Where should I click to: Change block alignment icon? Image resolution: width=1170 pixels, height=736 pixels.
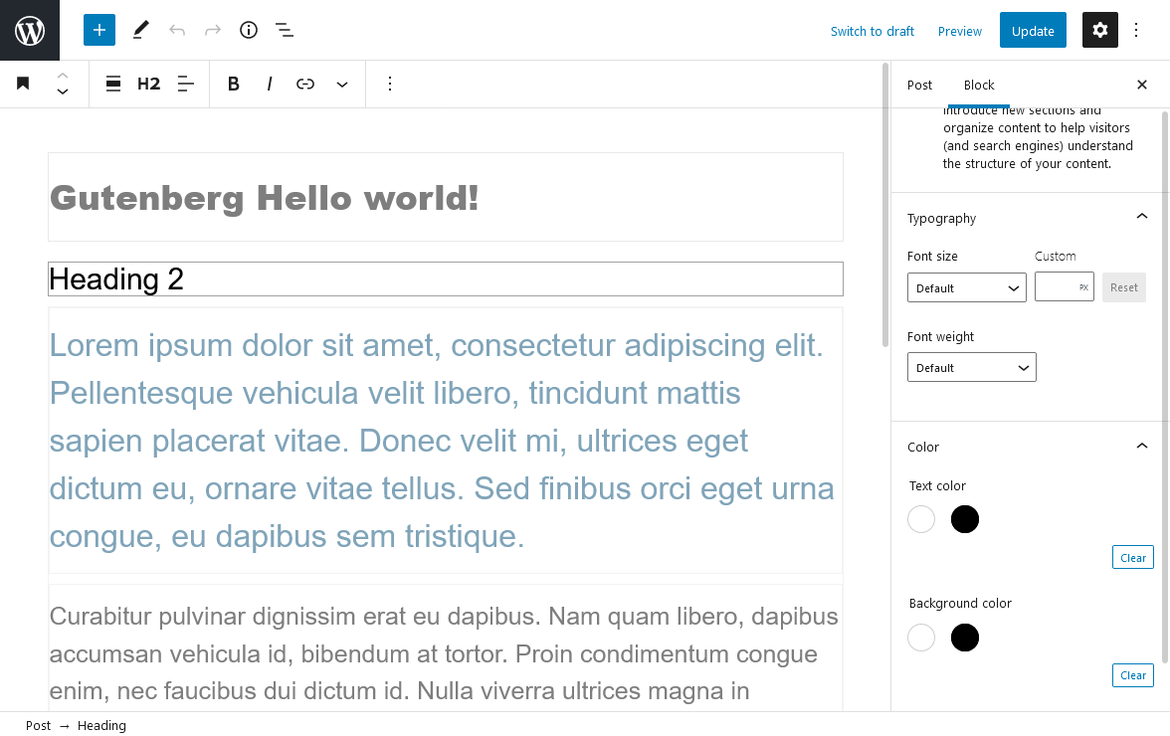pyautogui.click(x=113, y=84)
